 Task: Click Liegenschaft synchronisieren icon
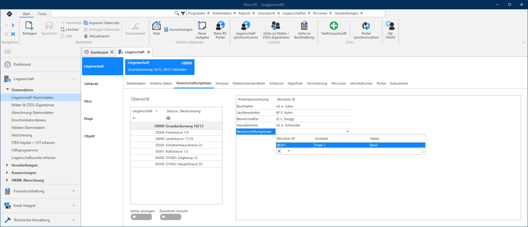pos(245,25)
